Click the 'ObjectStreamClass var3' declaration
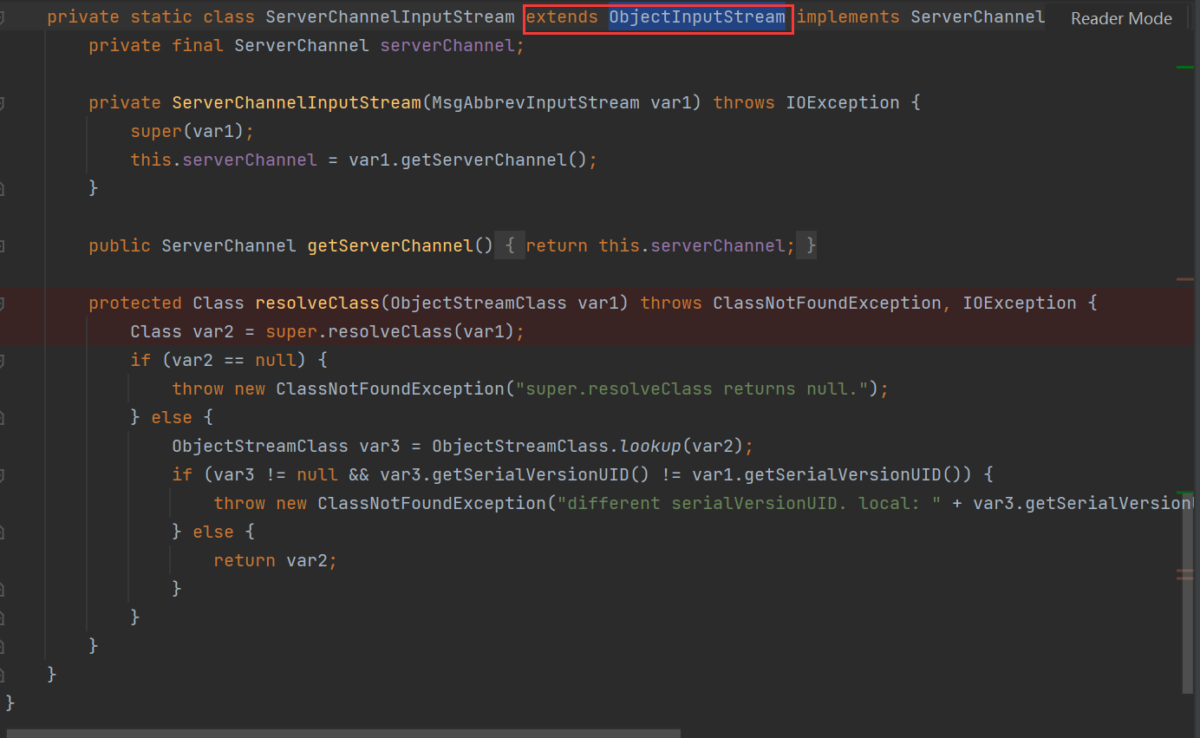This screenshot has height=738, width=1200. (x=286, y=447)
